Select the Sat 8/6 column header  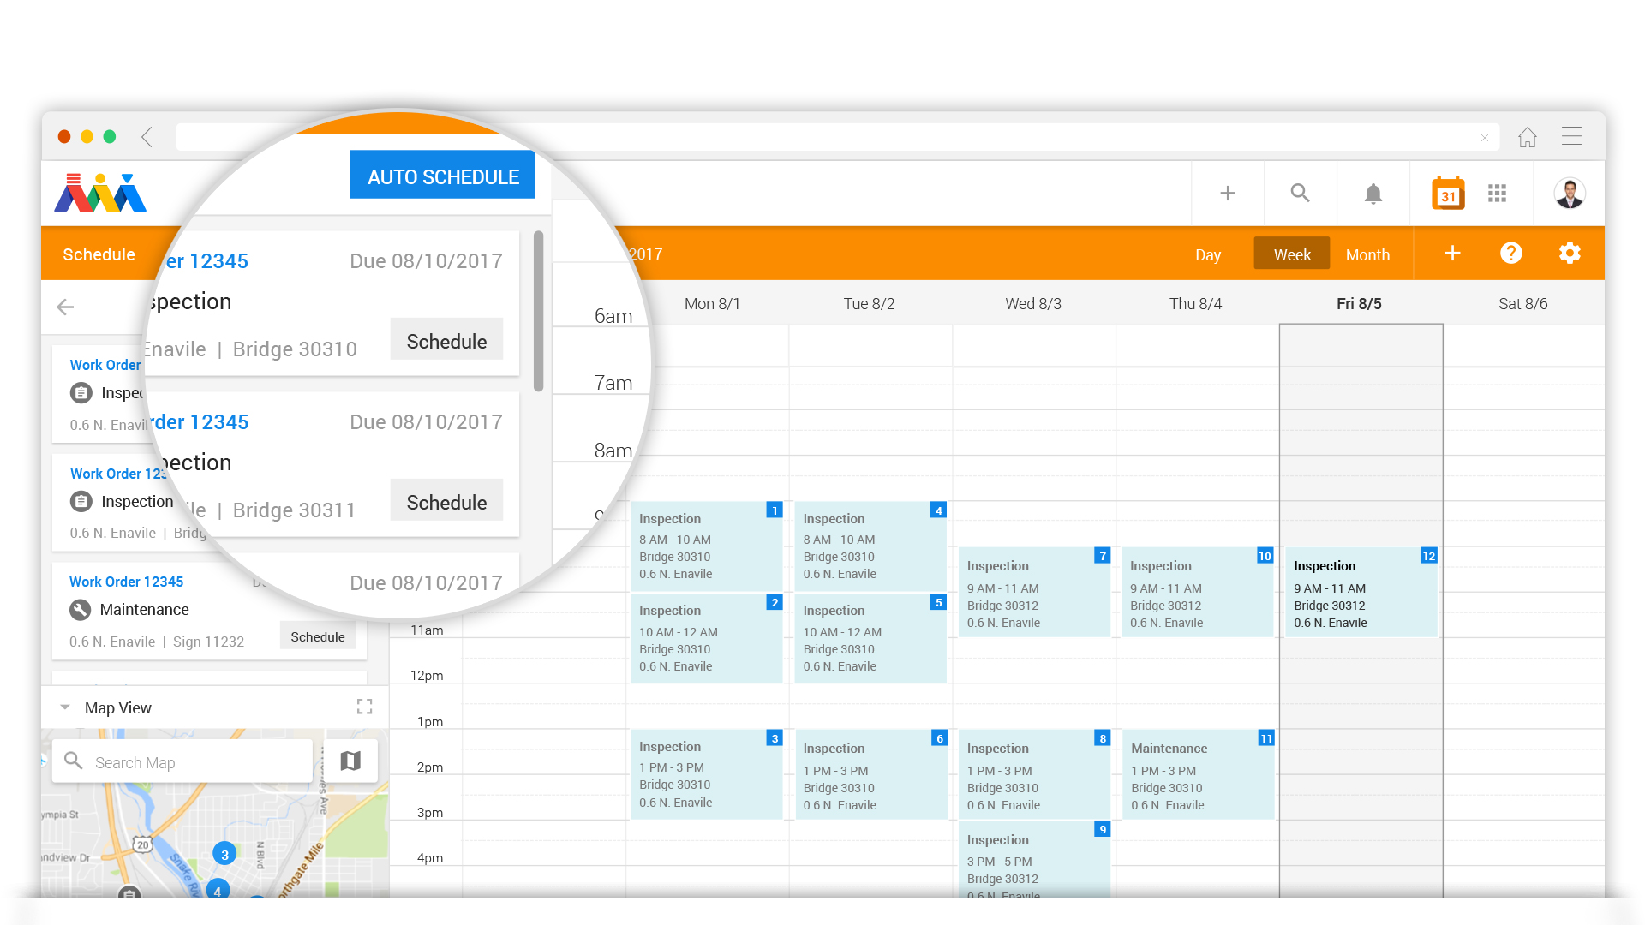click(x=1522, y=303)
